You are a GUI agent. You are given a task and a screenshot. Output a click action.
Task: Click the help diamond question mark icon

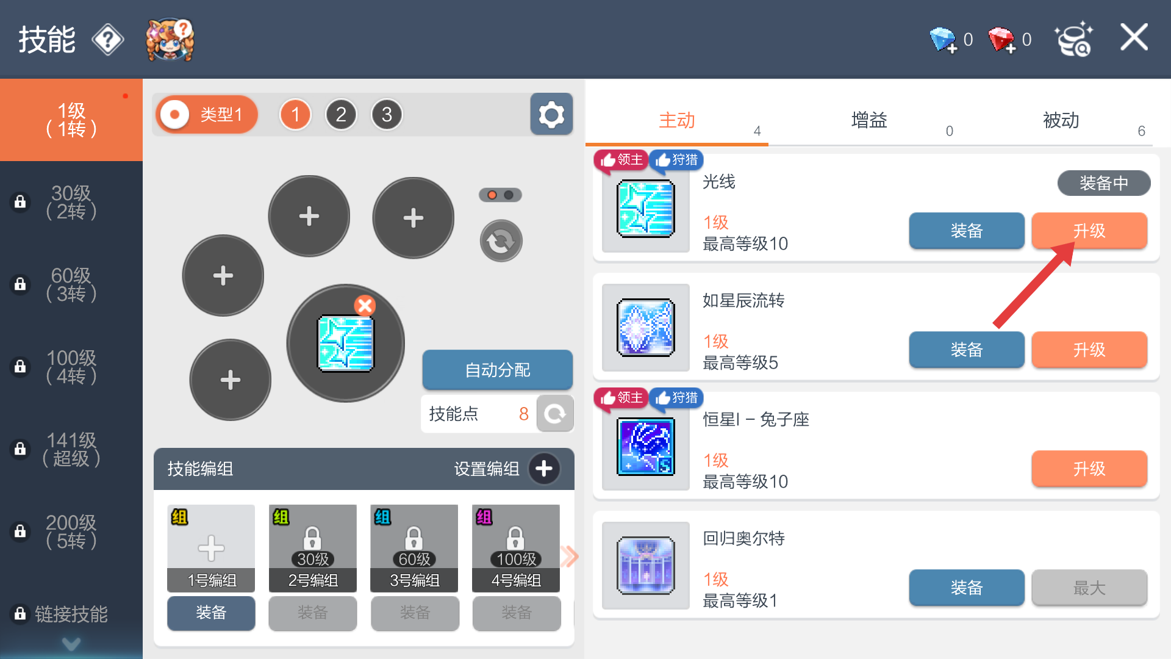pos(108,40)
